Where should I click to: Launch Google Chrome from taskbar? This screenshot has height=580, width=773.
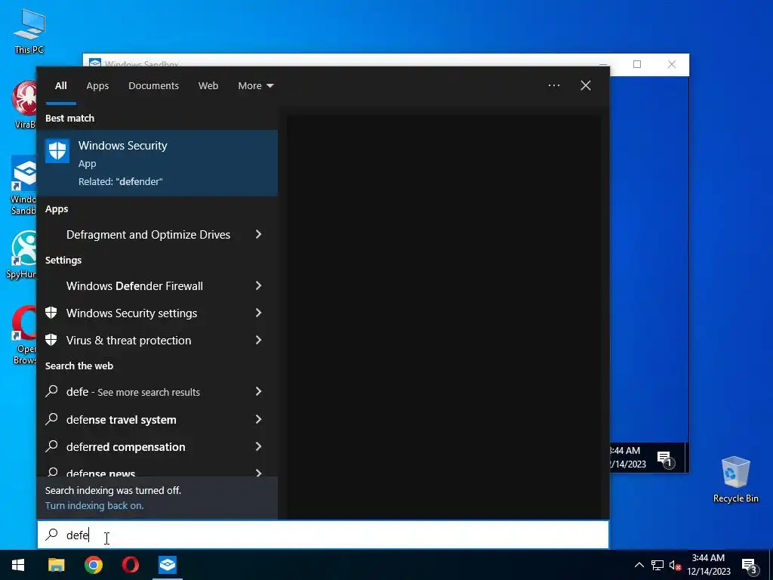[93, 565]
